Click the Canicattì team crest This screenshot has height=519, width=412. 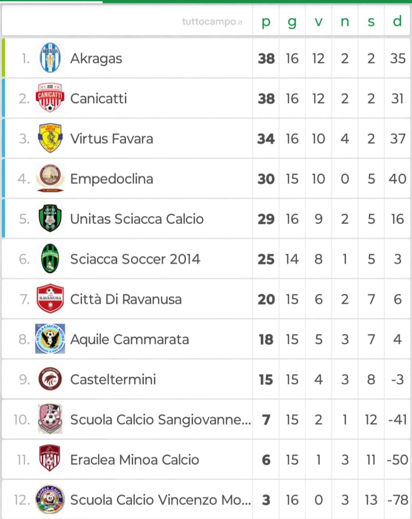click(50, 98)
